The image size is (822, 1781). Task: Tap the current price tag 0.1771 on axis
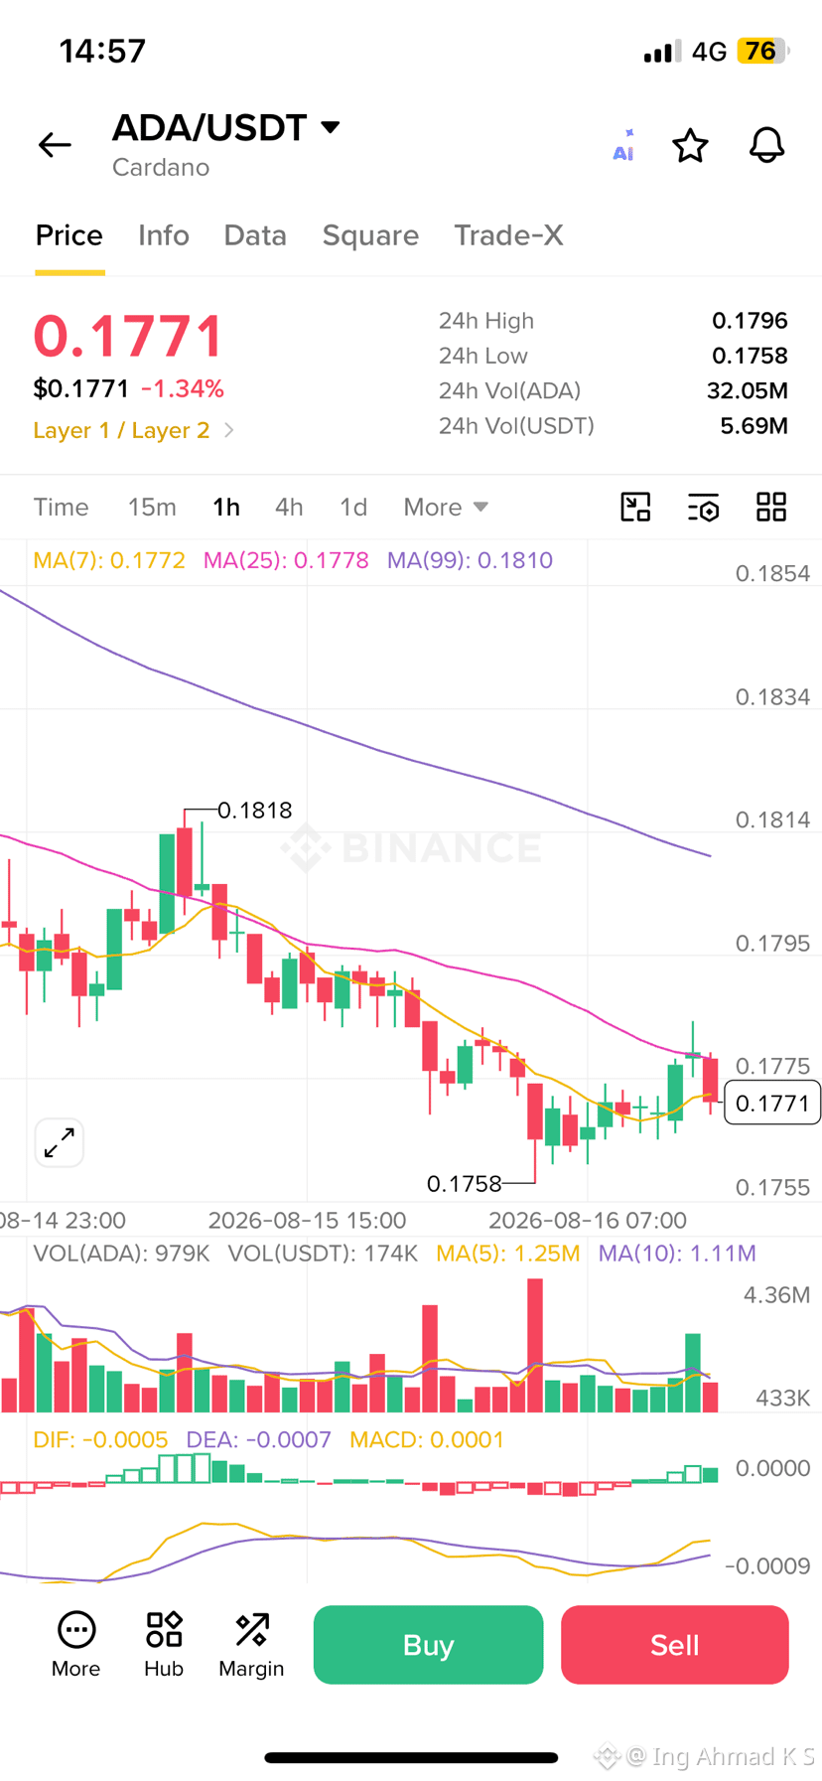[x=772, y=1103]
